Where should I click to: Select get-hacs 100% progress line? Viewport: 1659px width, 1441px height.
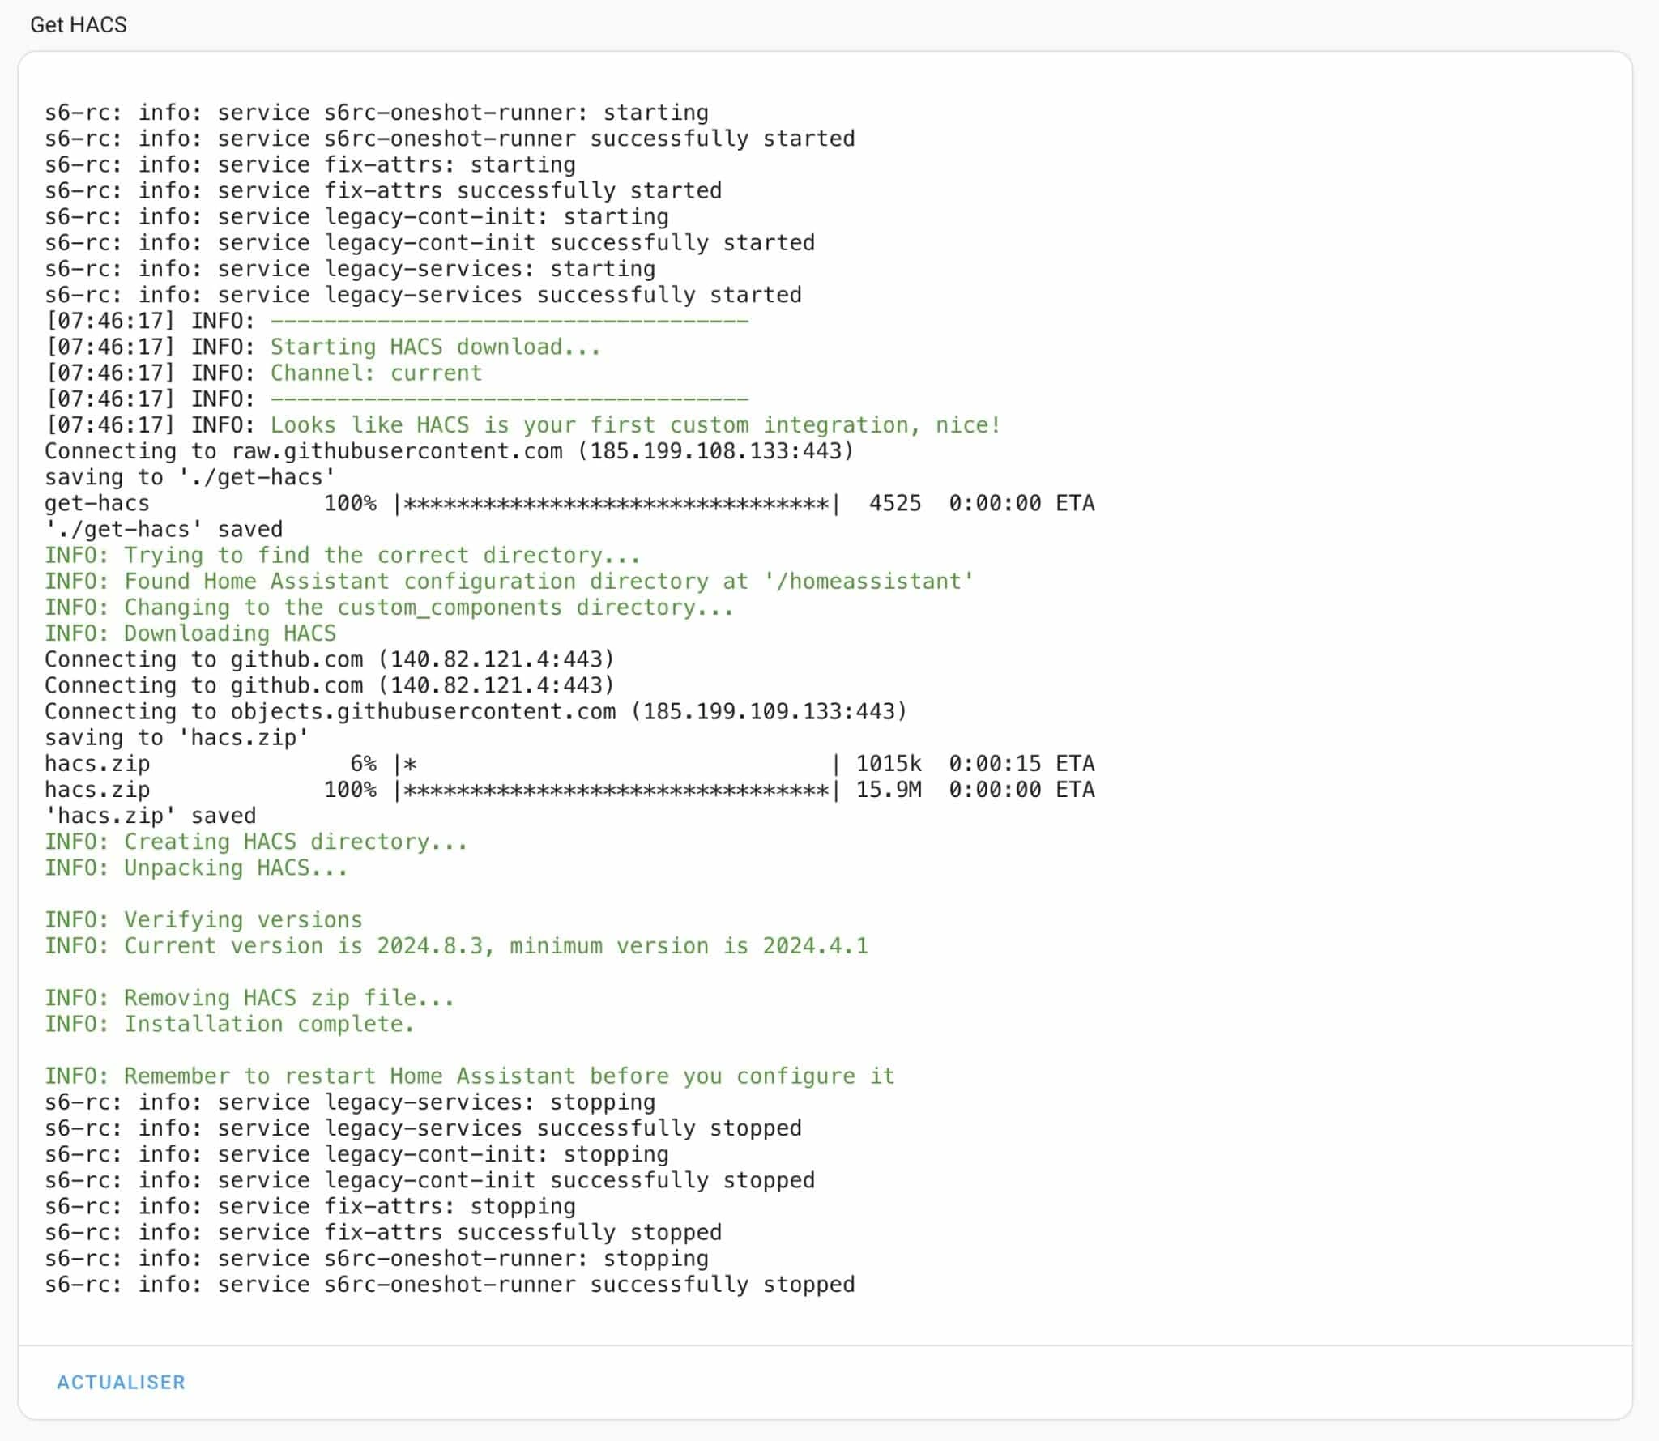569,503
